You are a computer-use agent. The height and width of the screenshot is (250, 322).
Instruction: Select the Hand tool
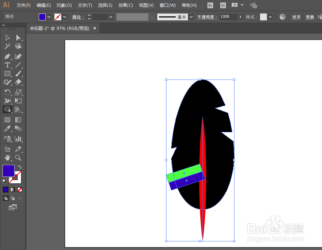coord(7,158)
